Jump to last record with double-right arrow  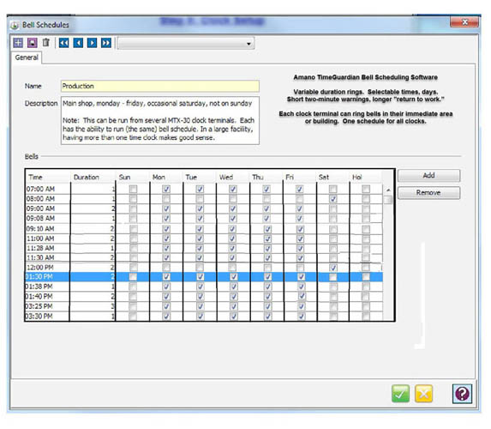pyautogui.click(x=106, y=43)
